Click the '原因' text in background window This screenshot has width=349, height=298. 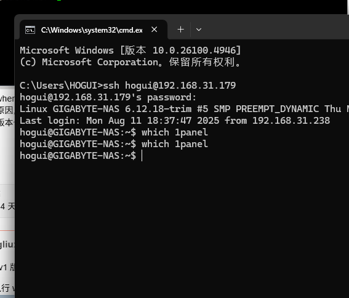(6, 110)
